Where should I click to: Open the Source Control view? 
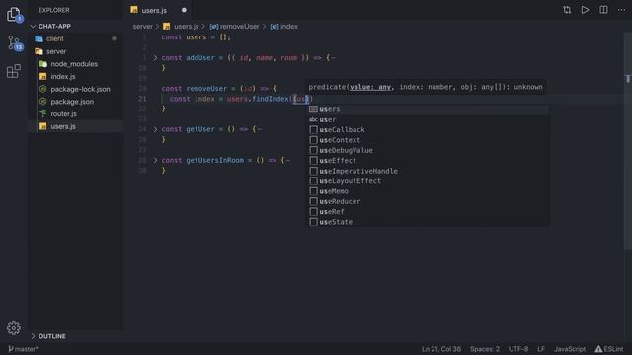point(15,43)
